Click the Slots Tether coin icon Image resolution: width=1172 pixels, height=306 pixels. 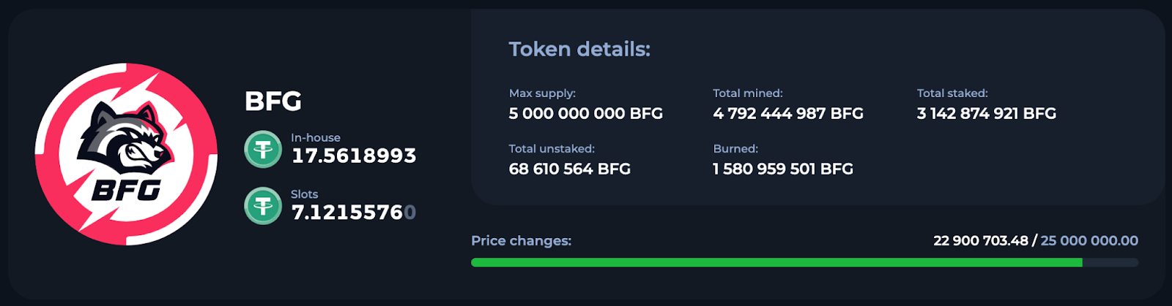pyautogui.click(x=263, y=206)
